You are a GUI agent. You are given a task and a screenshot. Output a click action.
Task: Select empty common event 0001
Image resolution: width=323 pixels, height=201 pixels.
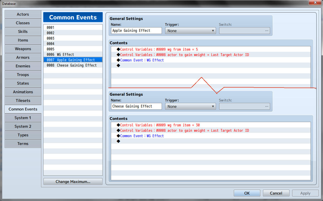pyautogui.click(x=73, y=27)
